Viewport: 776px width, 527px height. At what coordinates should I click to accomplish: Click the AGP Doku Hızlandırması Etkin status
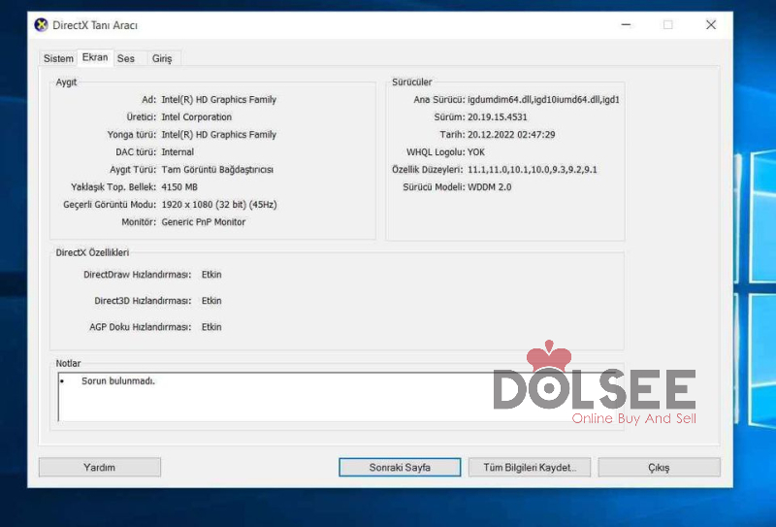tap(211, 327)
